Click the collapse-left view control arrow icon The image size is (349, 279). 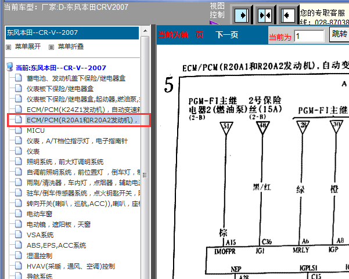click(288, 15)
